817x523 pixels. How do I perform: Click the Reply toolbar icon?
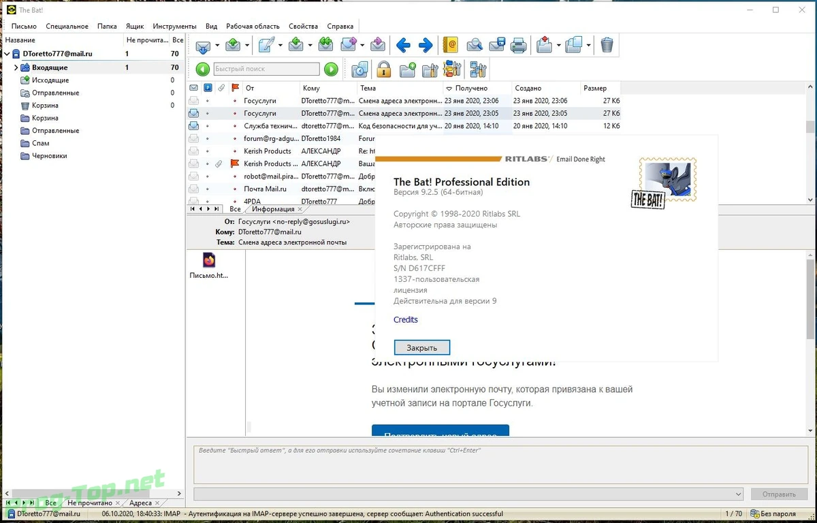pos(296,46)
